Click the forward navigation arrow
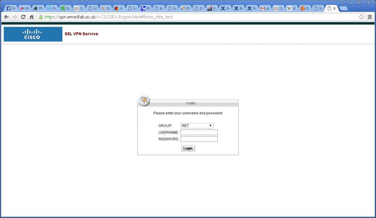The image size is (376, 218). pos(15,17)
